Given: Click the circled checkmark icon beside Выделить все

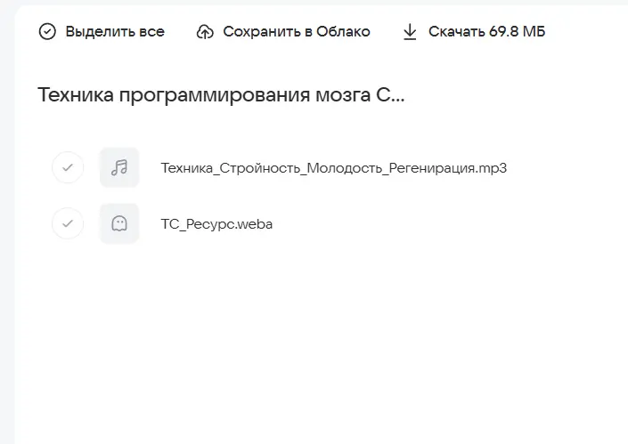Looking at the screenshot, I should [47, 32].
